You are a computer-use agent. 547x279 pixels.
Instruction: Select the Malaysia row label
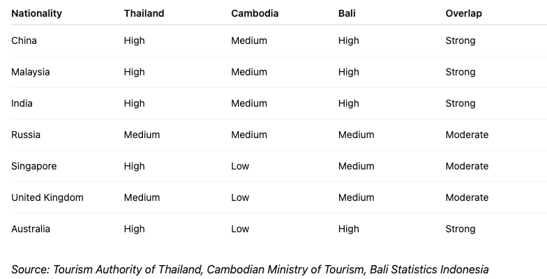tap(31, 72)
